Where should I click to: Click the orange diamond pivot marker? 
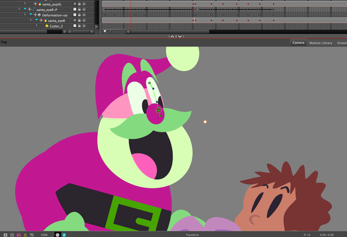click(x=205, y=122)
